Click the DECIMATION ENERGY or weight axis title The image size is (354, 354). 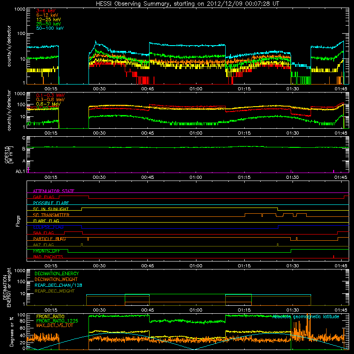point(7,288)
